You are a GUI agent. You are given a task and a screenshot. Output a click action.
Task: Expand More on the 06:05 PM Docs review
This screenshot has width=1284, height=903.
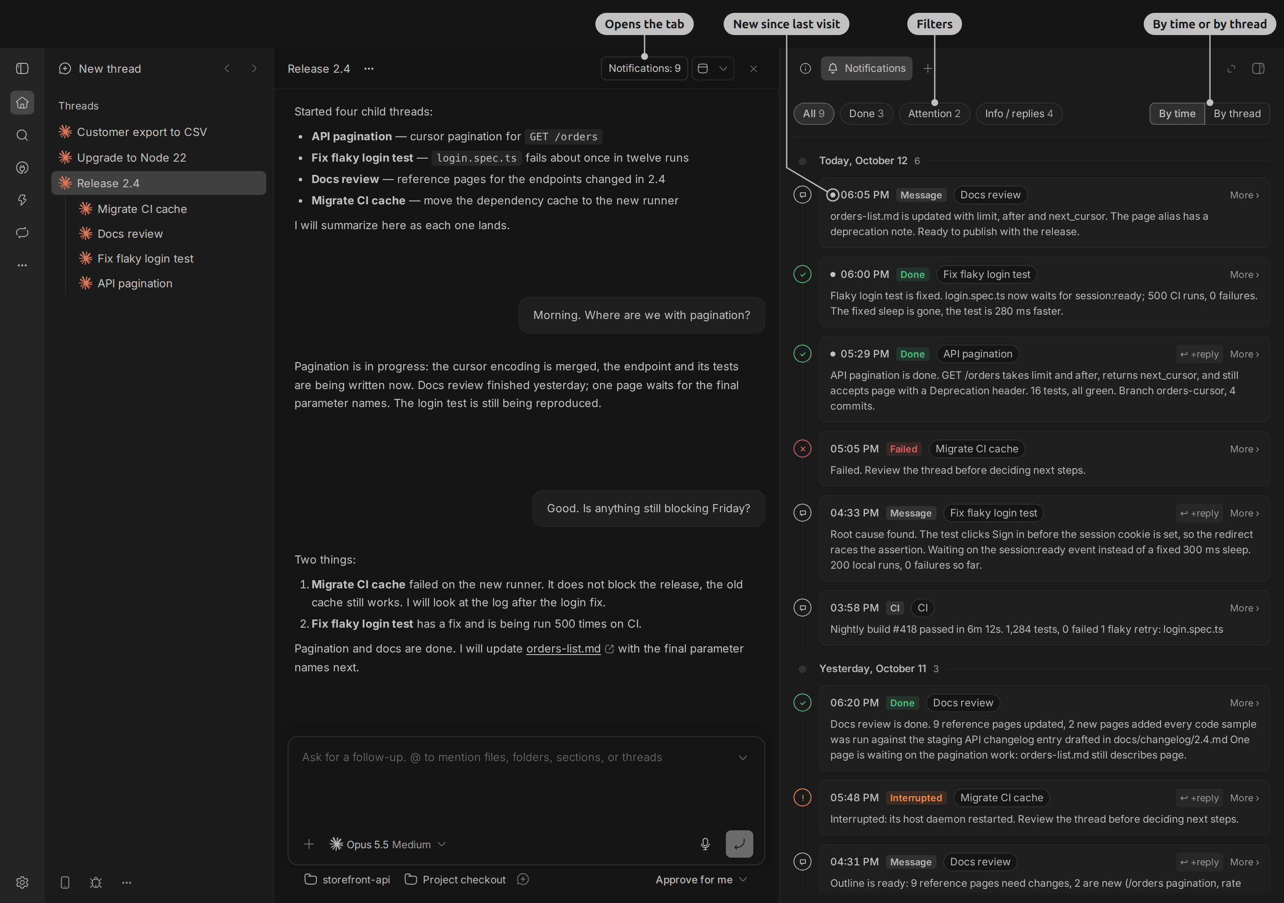tap(1244, 195)
